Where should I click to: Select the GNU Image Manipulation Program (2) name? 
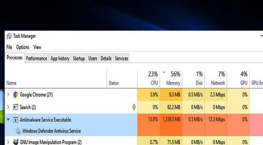click(x=51, y=142)
